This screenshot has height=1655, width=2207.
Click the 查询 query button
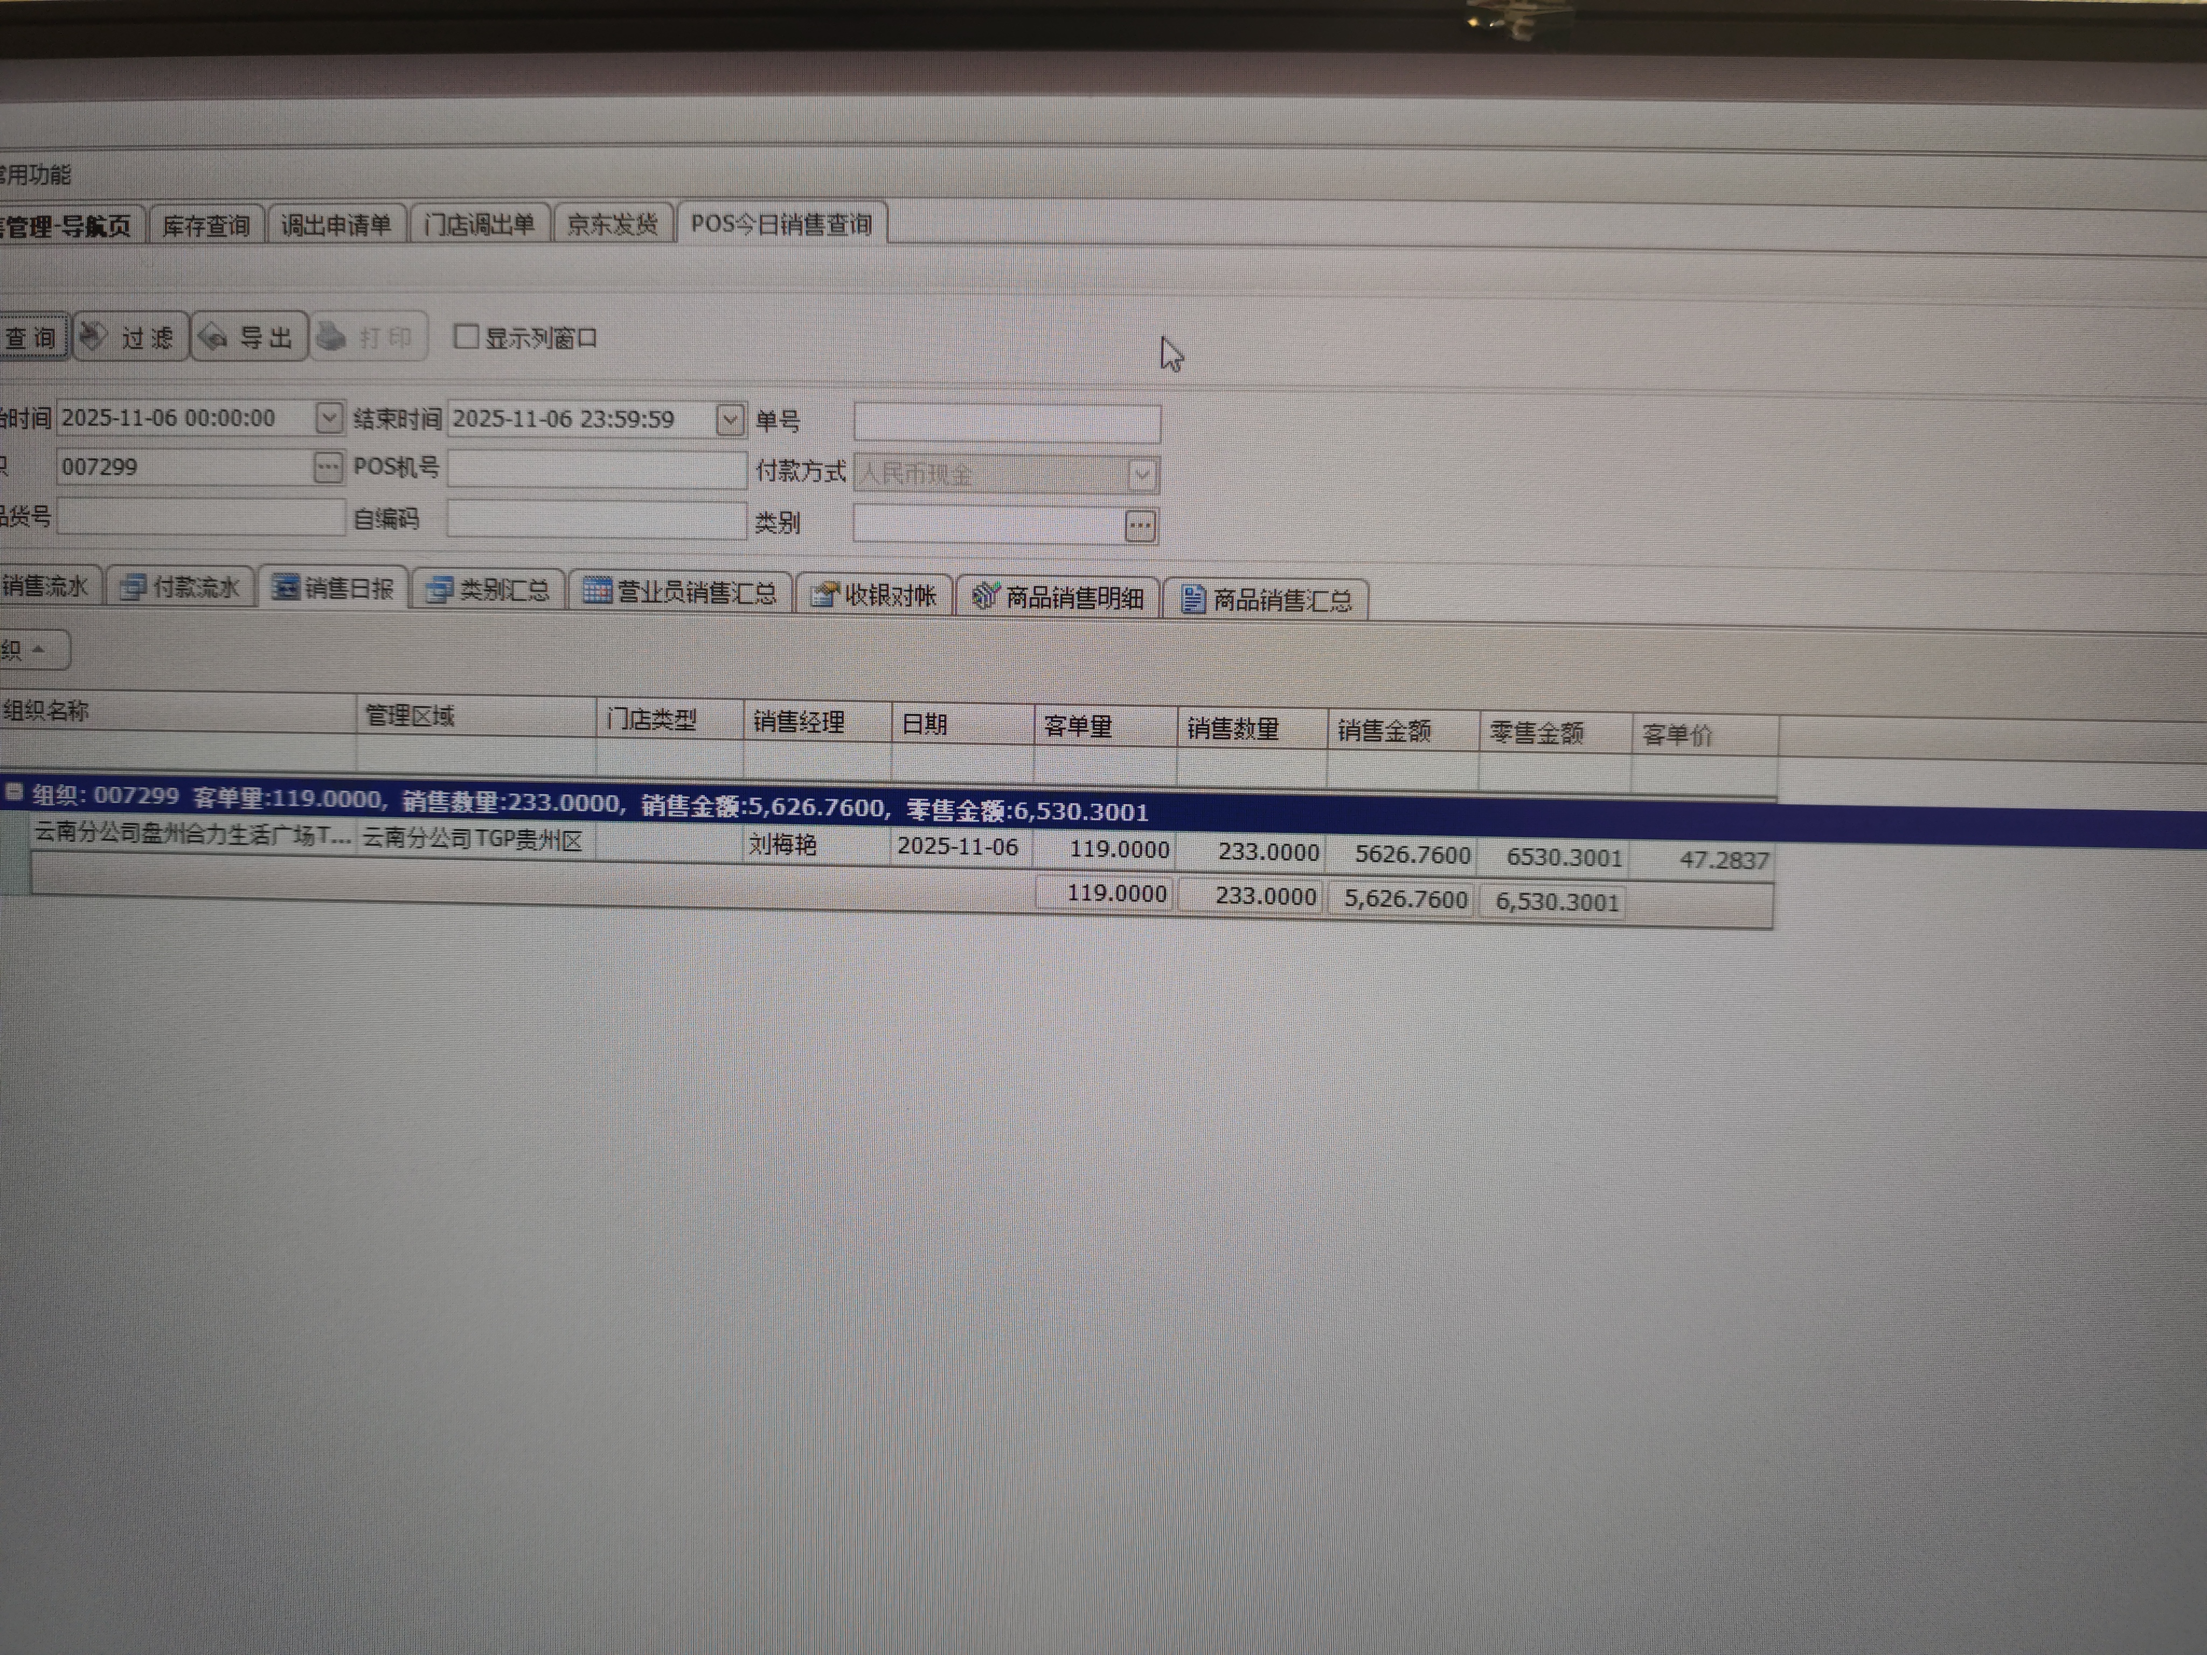point(30,337)
